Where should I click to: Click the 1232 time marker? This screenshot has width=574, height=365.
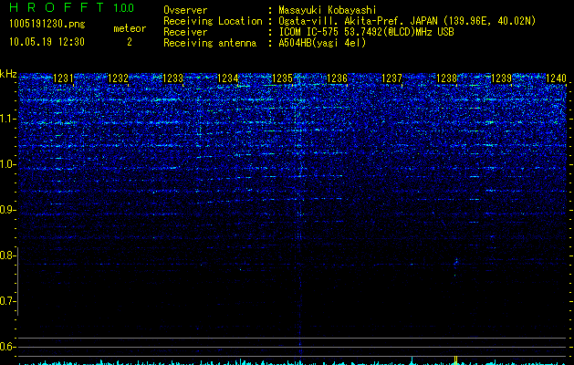119,78
